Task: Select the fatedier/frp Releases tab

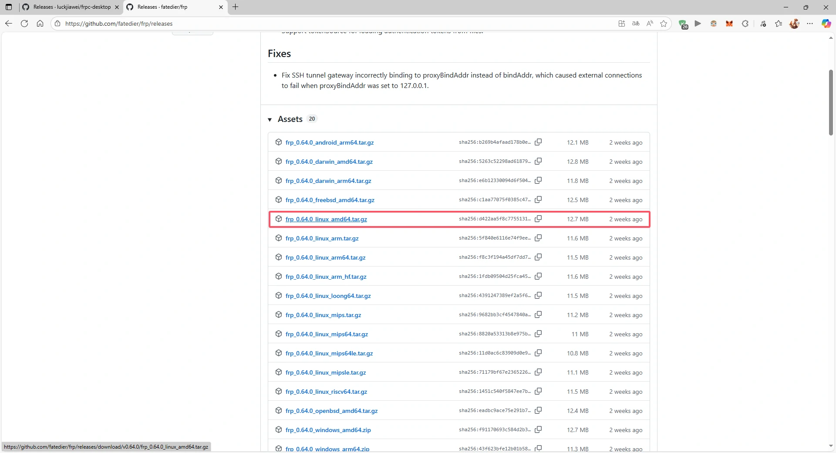Action: 175,7
